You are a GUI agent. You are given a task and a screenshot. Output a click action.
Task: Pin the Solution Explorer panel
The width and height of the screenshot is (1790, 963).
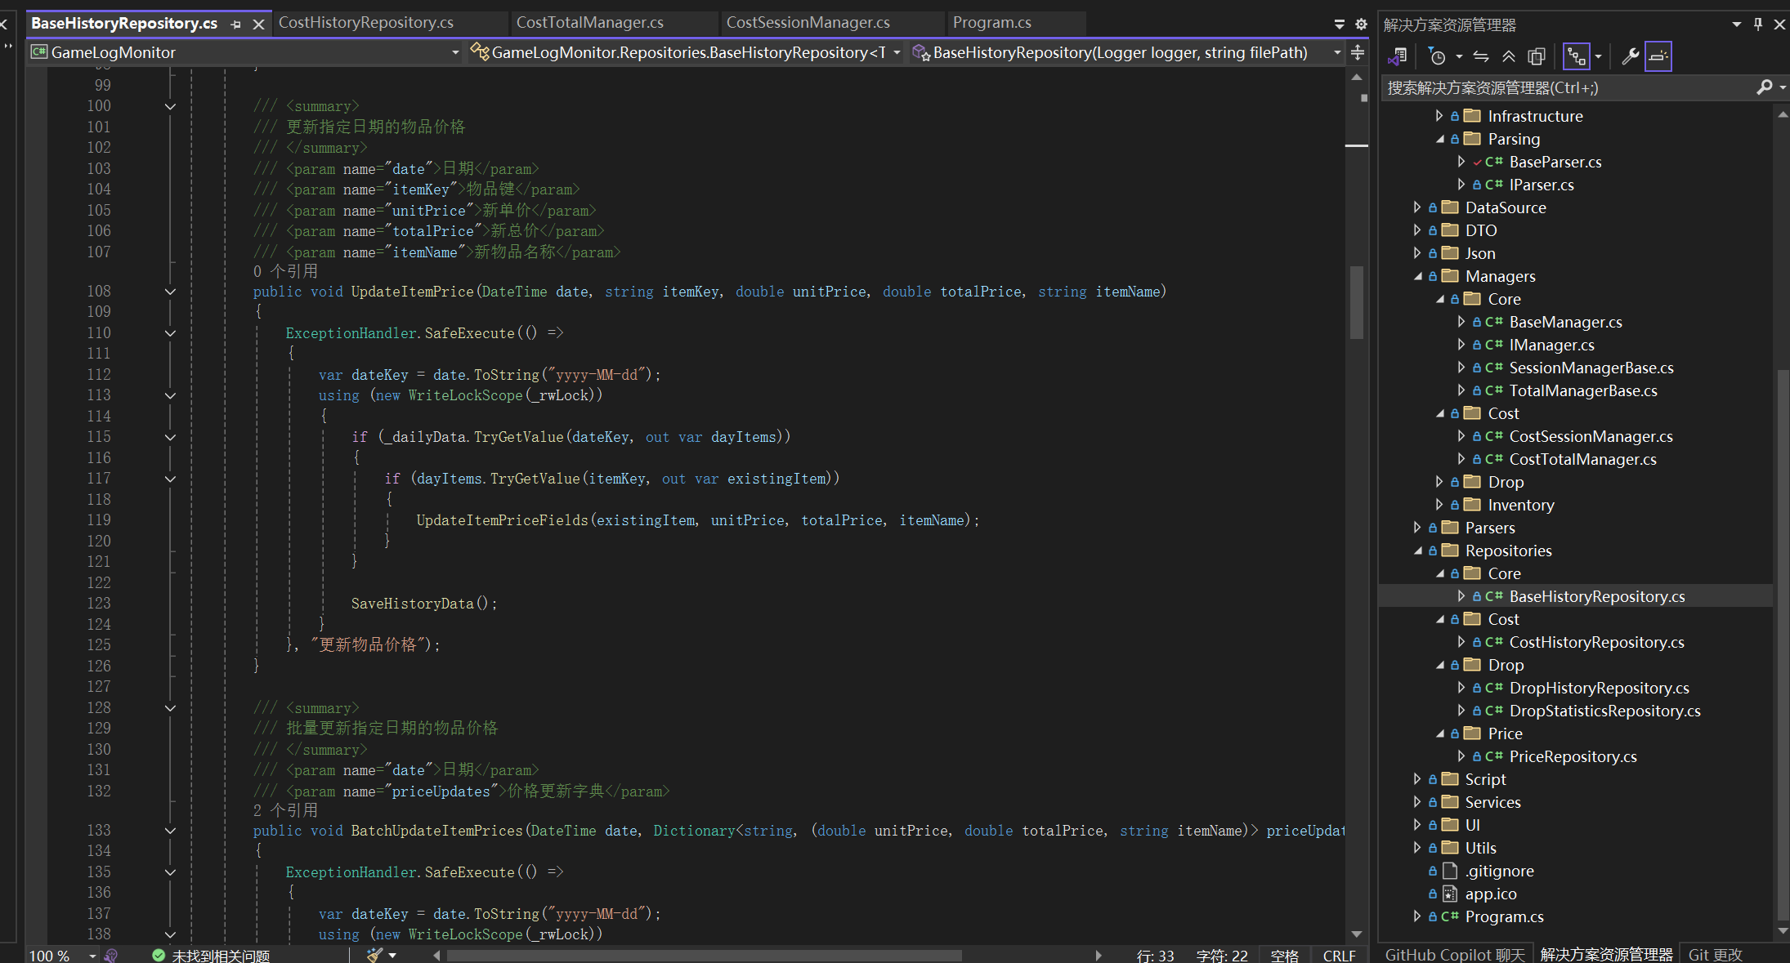click(x=1758, y=25)
